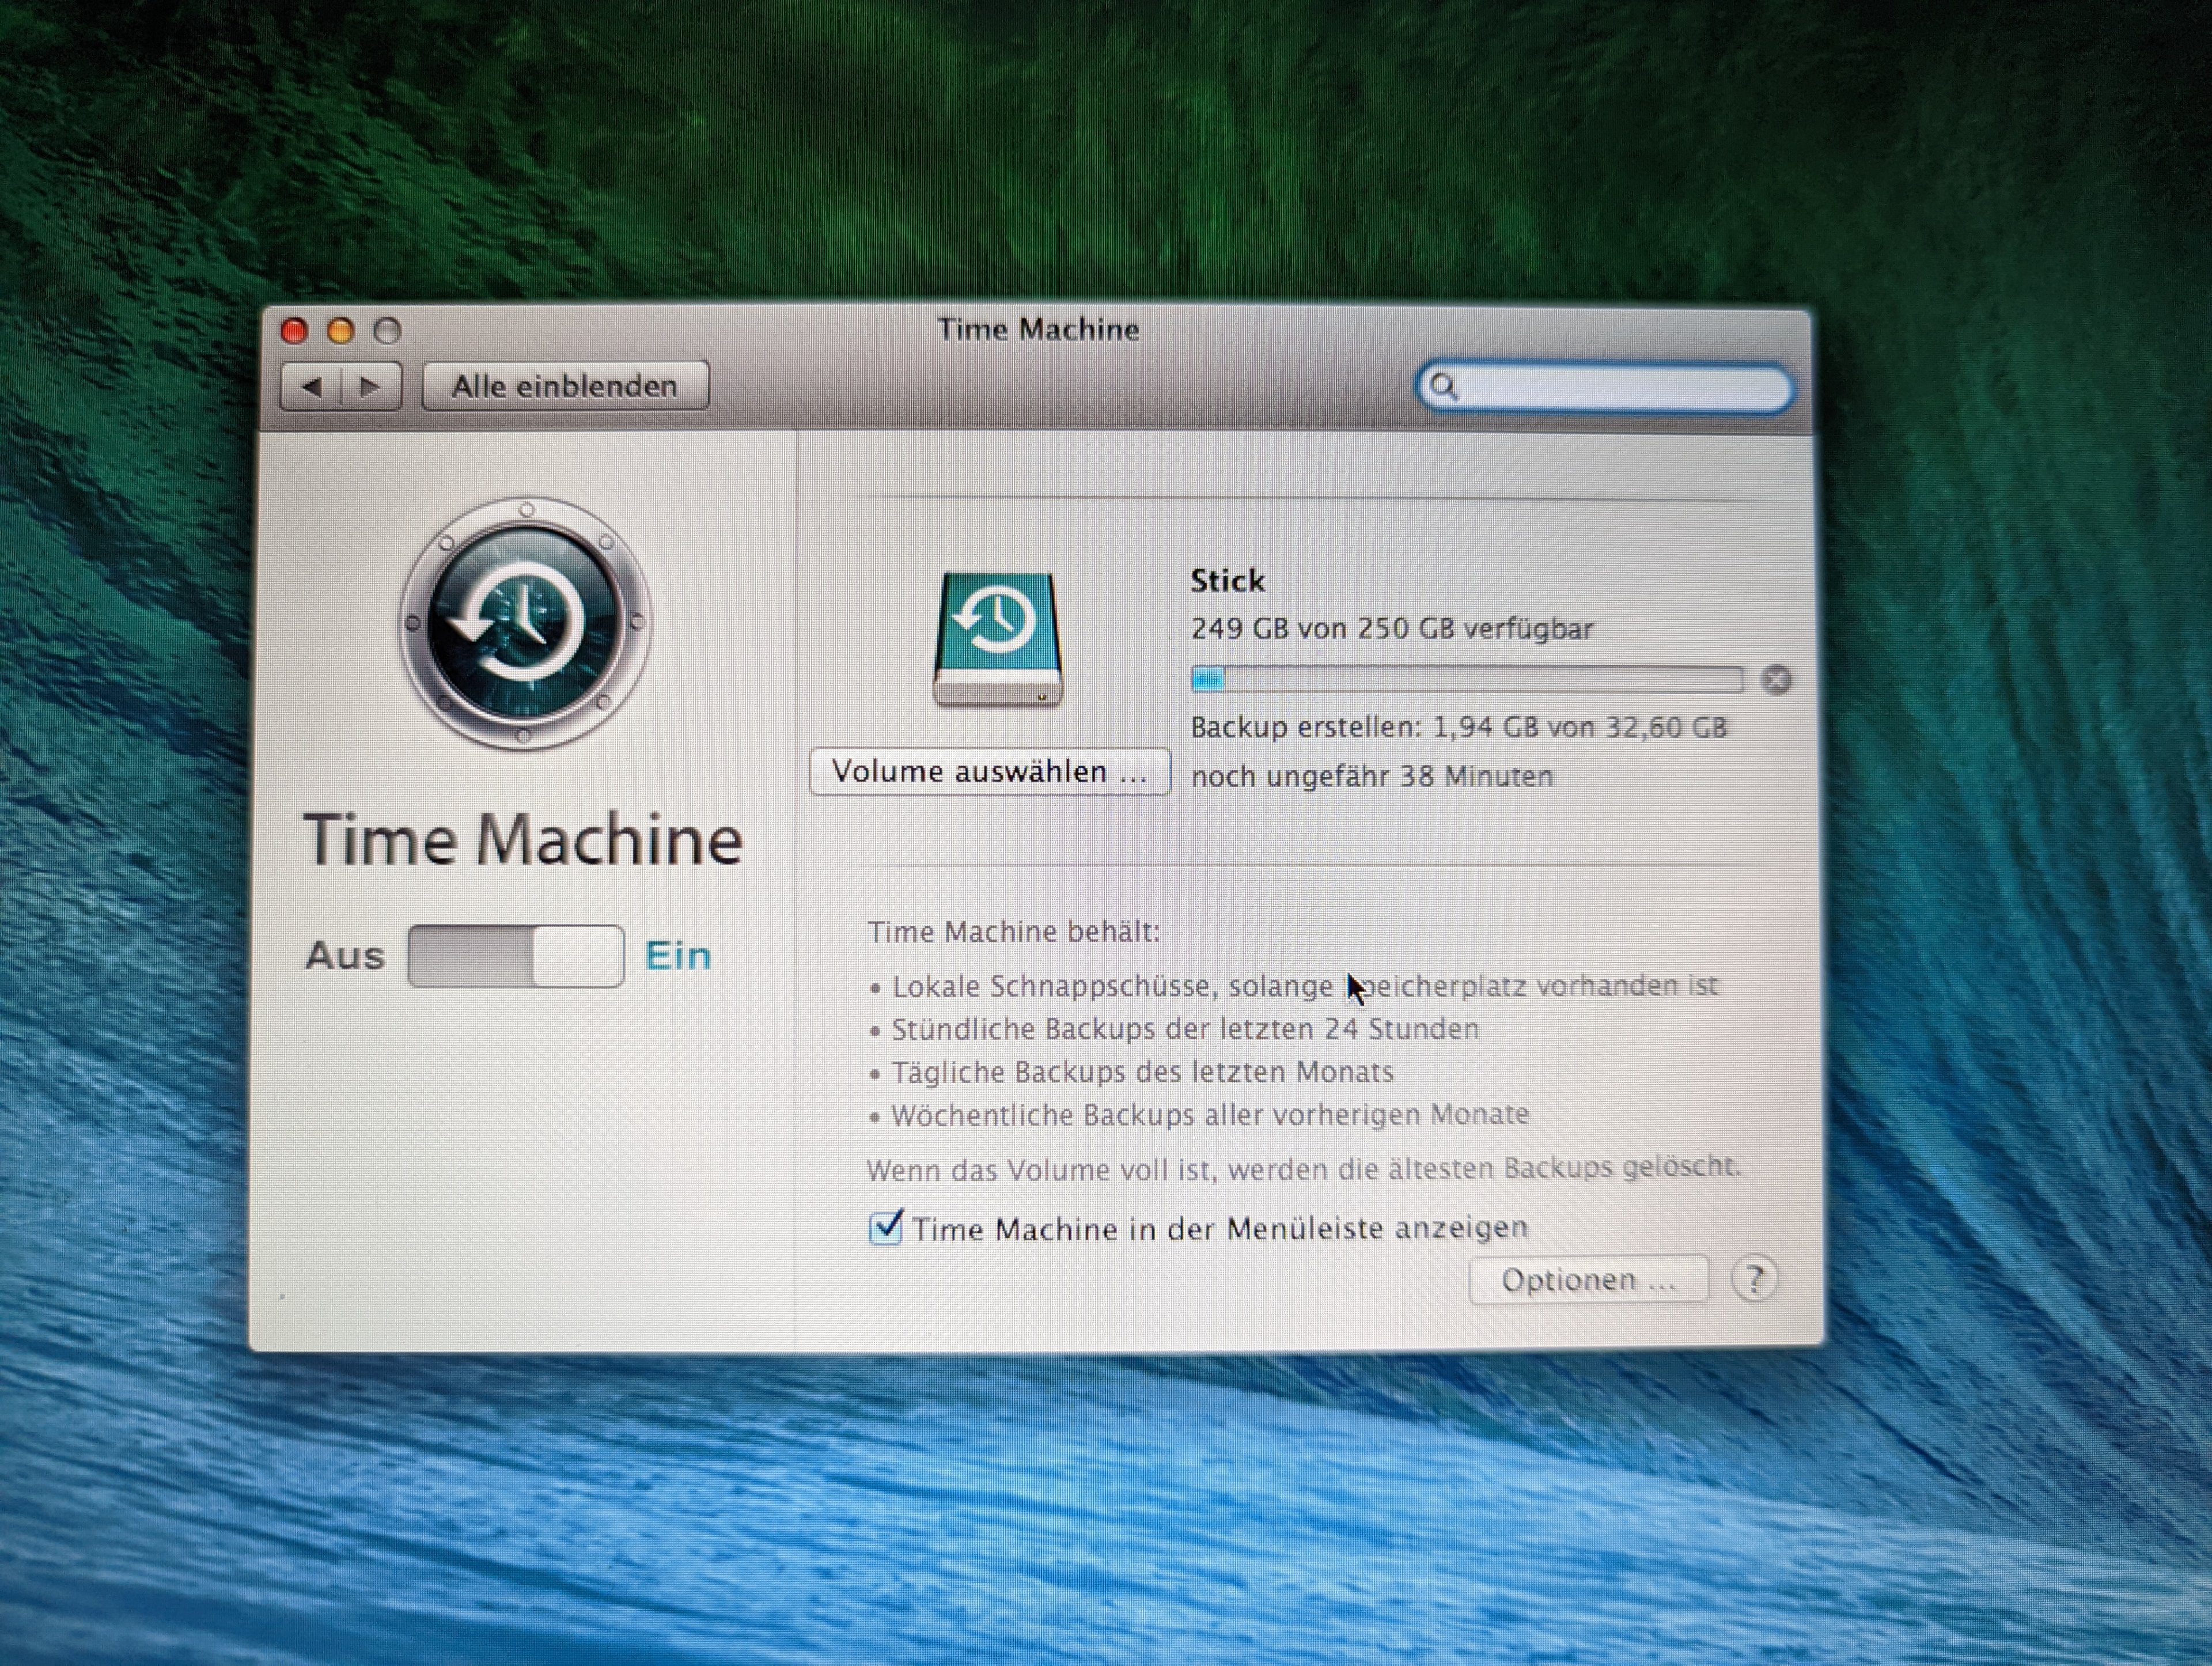This screenshot has height=1666, width=2212.
Task: Click the Alle einblenden button
Action: tap(565, 386)
